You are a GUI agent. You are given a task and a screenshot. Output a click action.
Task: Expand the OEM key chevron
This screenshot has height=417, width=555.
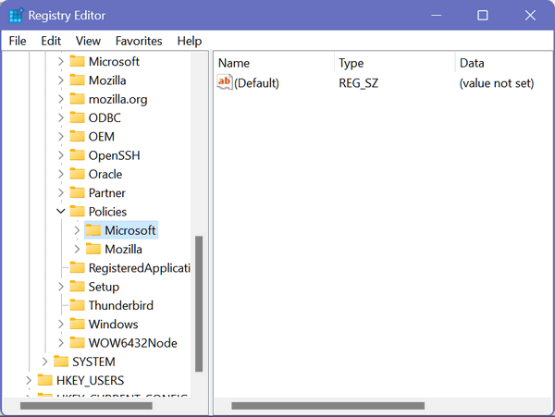(61, 137)
